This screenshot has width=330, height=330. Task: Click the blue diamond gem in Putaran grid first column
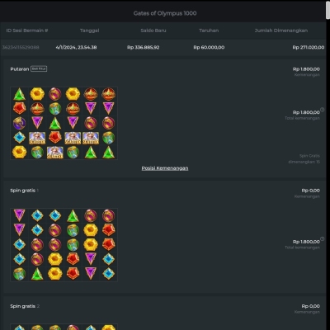[20, 138]
